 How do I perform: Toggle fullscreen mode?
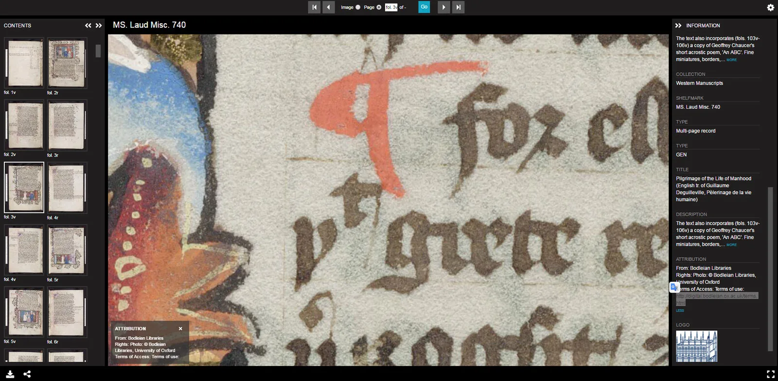[770, 374]
